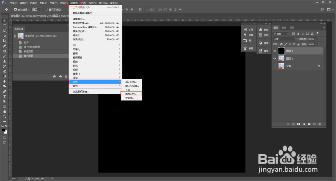Screen dimensions: 336x181
Task: Create new group folder in Layers panel
Action: [x=309, y=124]
